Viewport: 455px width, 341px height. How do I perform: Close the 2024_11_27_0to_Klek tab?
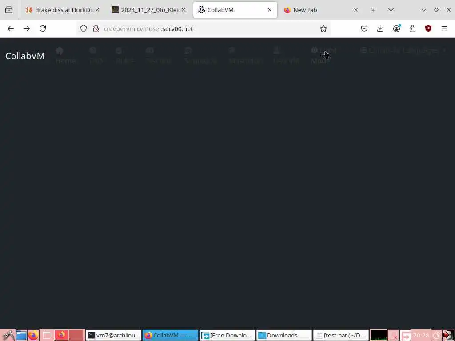[184, 10]
